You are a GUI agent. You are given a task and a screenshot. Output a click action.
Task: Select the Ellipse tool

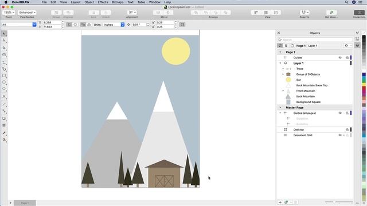[x=4, y=82]
